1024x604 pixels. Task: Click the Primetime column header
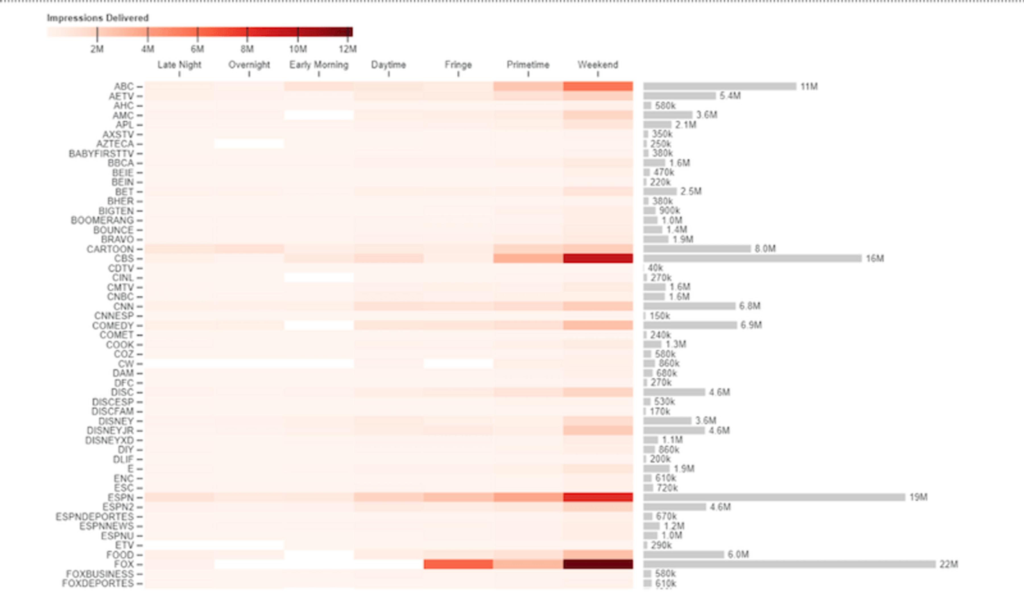[528, 65]
